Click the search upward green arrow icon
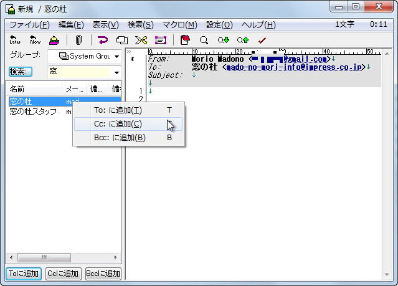398x286 pixels. pyautogui.click(x=243, y=40)
